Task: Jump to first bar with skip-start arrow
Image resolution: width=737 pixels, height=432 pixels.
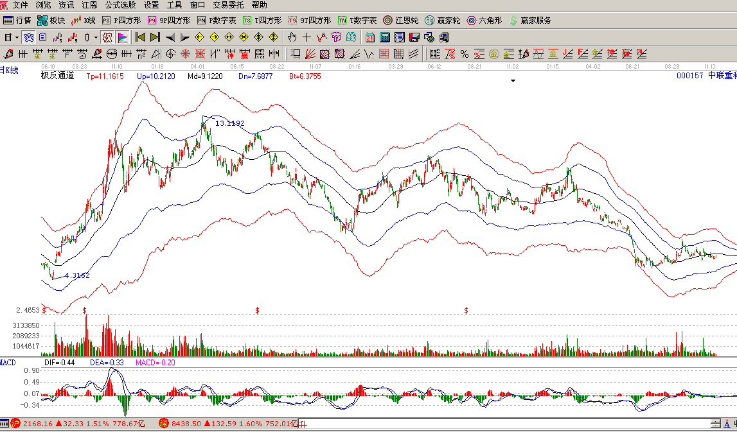Action: 140,37
